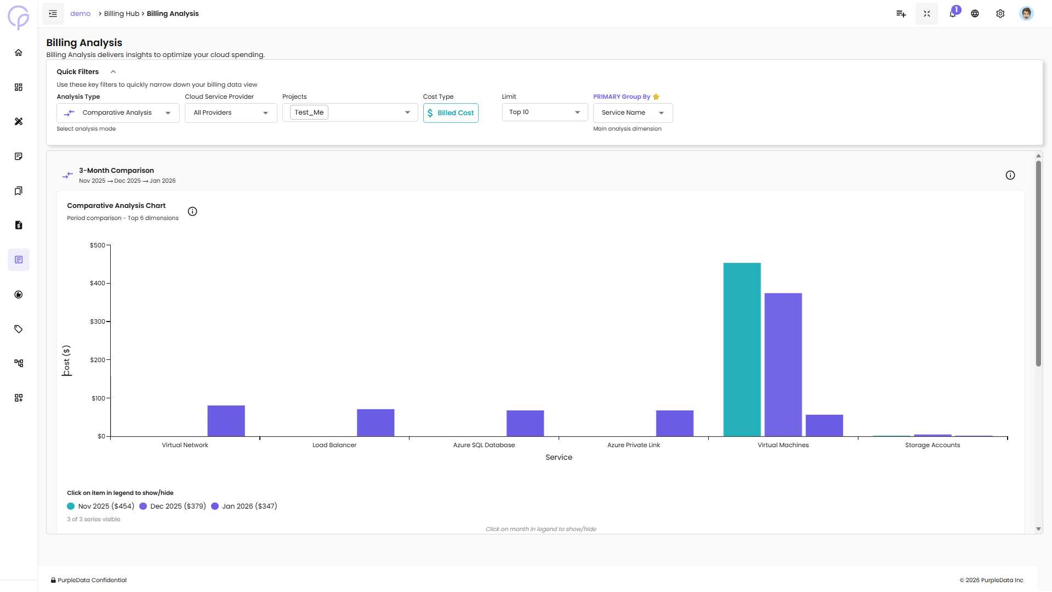Click the notification bell icon
The width and height of the screenshot is (1052, 592).
pos(953,14)
